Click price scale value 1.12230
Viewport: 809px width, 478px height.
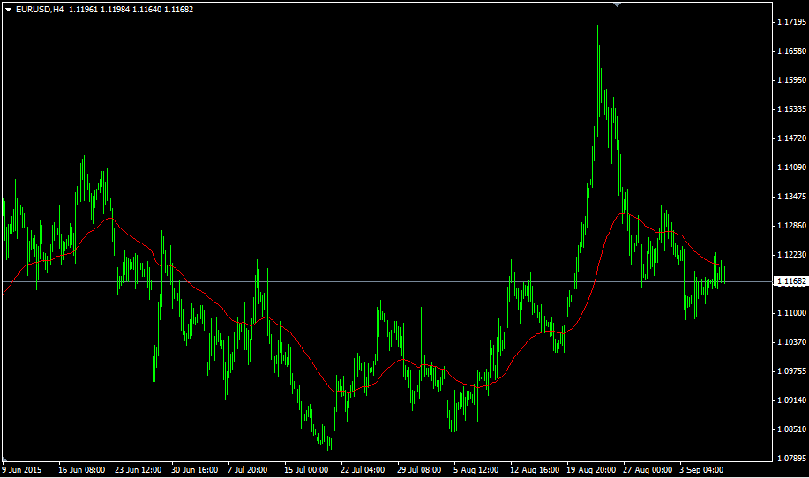tap(791, 255)
